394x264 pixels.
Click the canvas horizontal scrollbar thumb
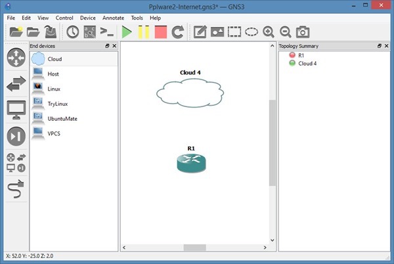click(x=195, y=248)
